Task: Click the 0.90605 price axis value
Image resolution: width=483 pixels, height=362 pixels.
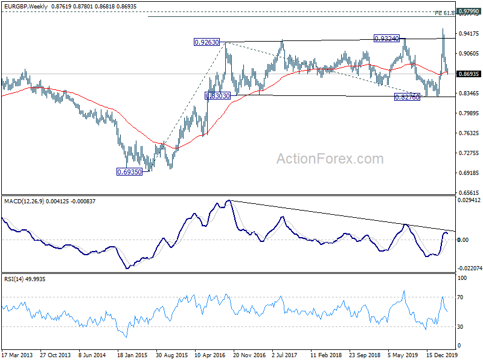Action: [x=469, y=54]
